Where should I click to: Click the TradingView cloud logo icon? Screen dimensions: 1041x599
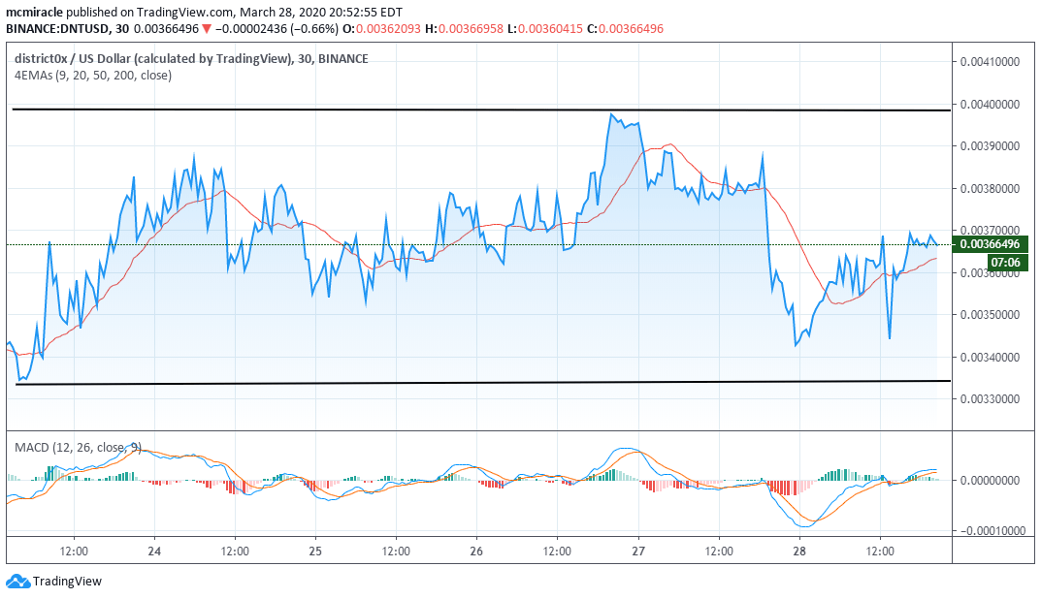(x=17, y=582)
